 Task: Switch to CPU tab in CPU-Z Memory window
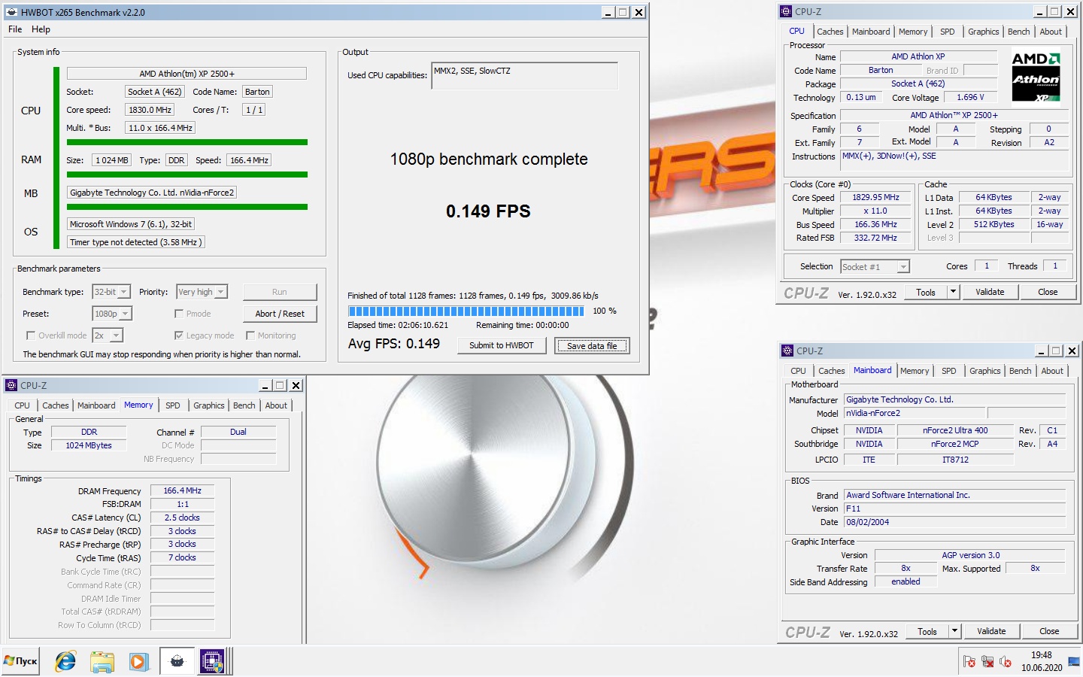point(23,405)
